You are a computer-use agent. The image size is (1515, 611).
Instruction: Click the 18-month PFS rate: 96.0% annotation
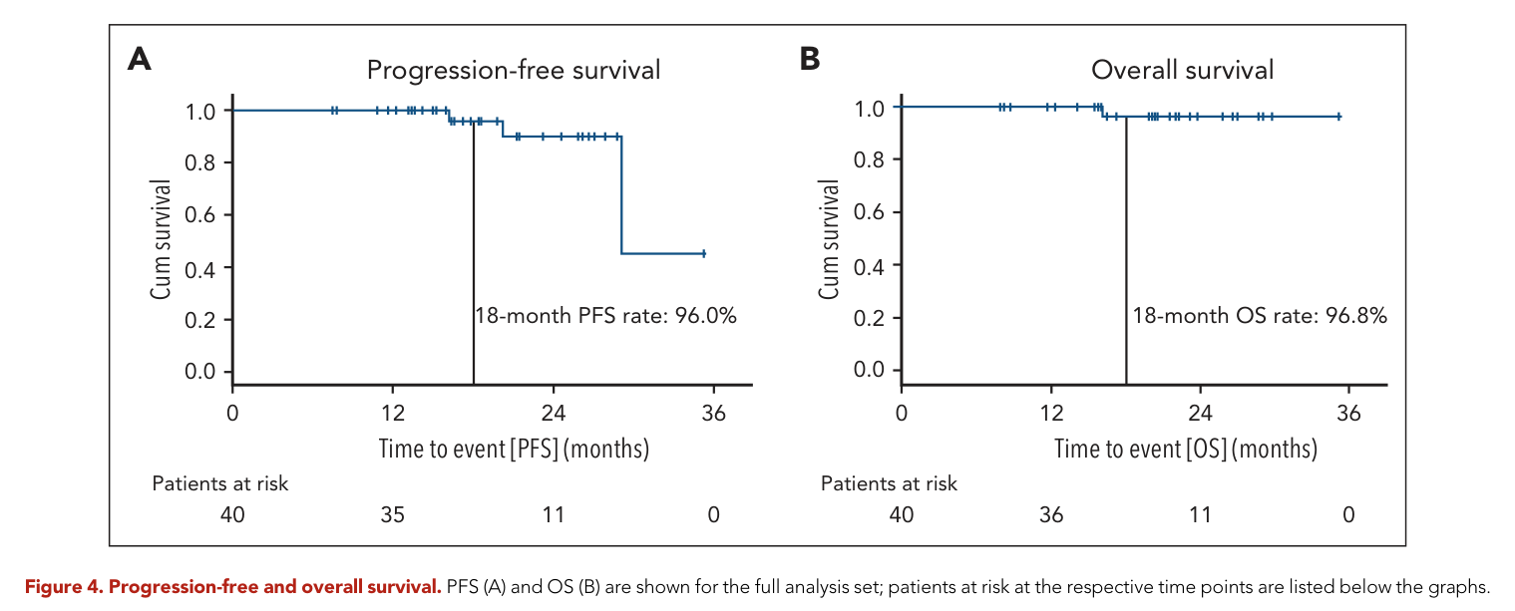coord(605,317)
